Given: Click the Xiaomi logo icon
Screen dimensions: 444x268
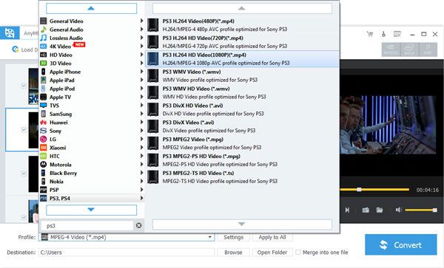Looking at the screenshot, I should [x=44, y=148].
